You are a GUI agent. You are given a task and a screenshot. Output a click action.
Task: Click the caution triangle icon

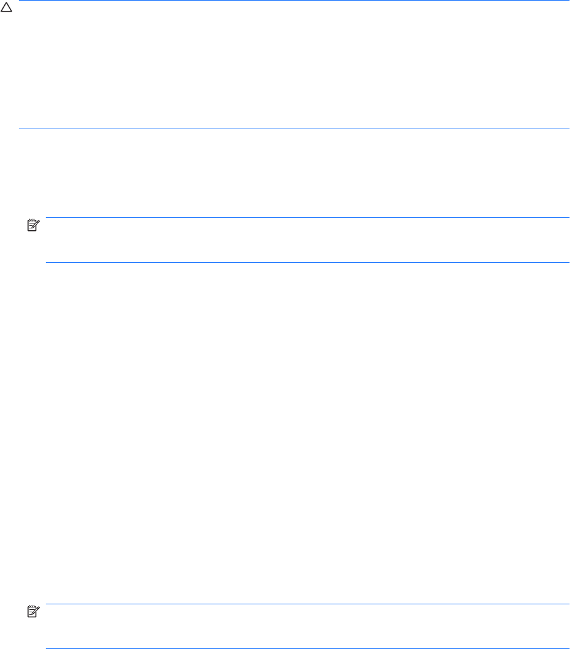pos(6,7)
